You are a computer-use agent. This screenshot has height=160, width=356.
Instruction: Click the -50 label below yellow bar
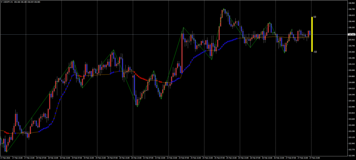[x=315, y=52]
